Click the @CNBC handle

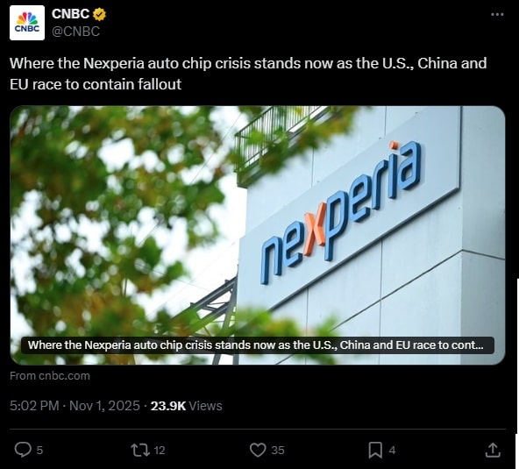75,32
